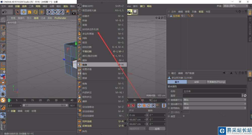Switch to the 基本 attribute tab
The image size is (252, 135).
tap(177, 82)
